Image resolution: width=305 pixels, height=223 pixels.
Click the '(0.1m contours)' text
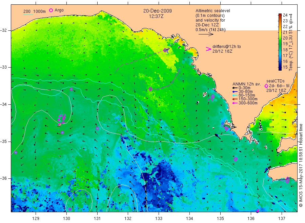point(210,16)
